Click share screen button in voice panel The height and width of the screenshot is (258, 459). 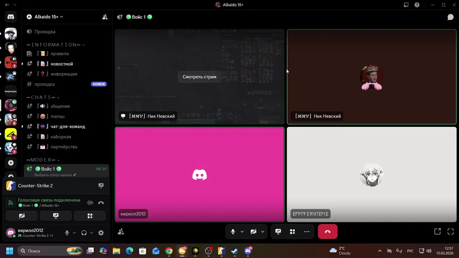(56, 216)
